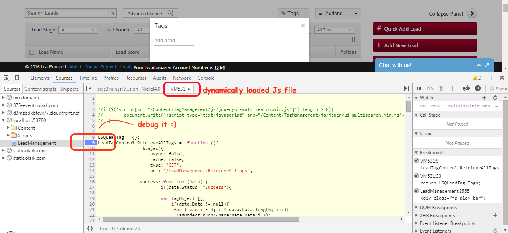508x233 pixels.
Task: Switch to the Console tab
Action: (206, 78)
